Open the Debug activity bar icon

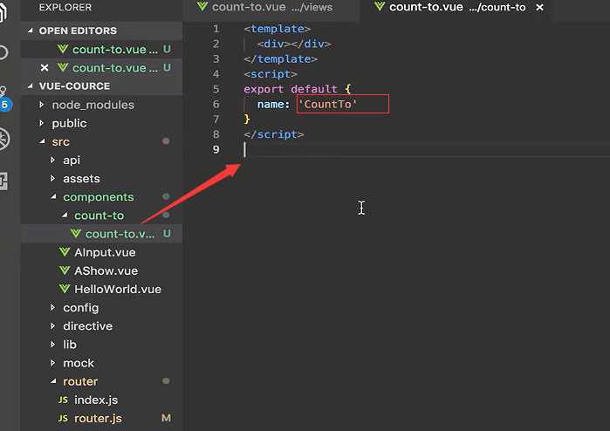(x=3, y=139)
